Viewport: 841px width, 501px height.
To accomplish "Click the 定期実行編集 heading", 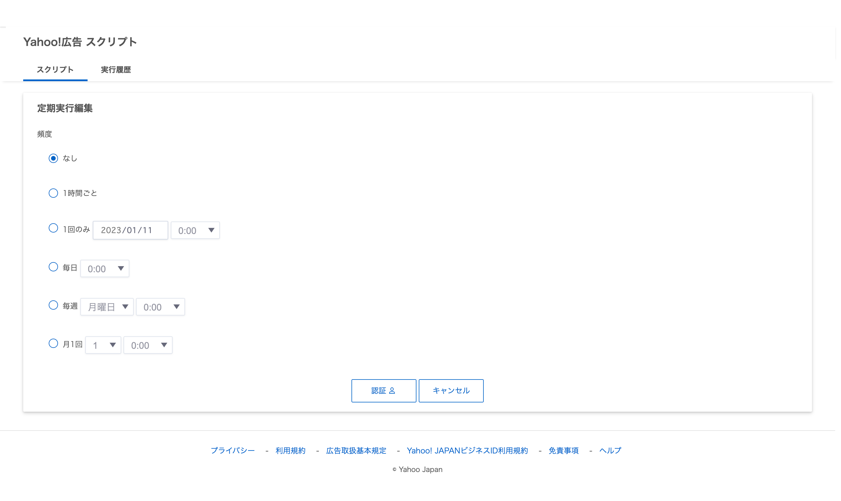I will pyautogui.click(x=65, y=109).
